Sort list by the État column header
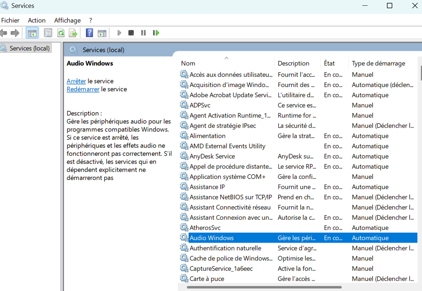This screenshot has width=422, height=291. click(329, 63)
